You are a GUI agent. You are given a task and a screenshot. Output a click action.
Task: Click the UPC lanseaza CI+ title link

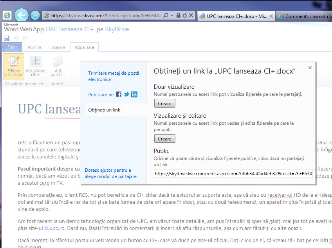click(70, 29)
